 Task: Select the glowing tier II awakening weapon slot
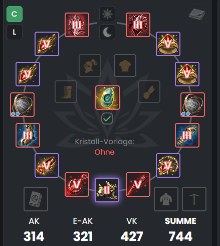(x=107, y=190)
